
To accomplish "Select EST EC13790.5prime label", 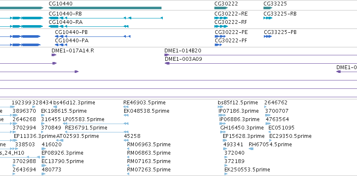I will (x=63, y=161).
